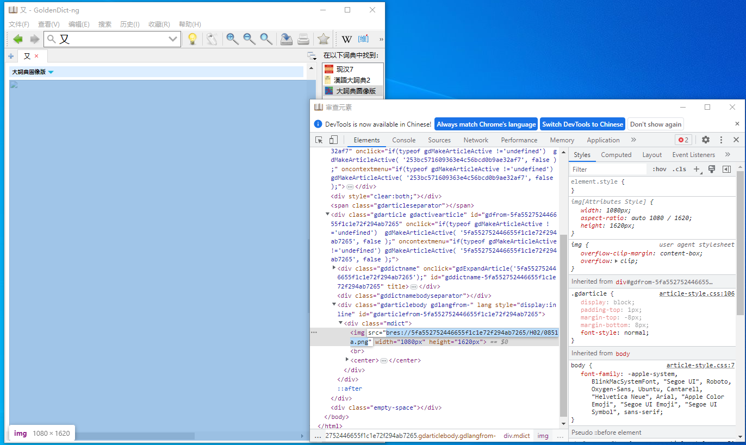746x445 pixels.
Task: Open the Event Listeners tab
Action: click(x=694, y=155)
